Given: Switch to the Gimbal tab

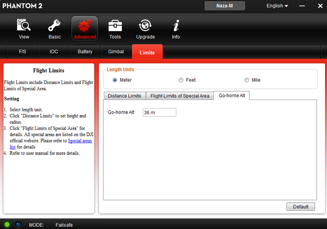Looking at the screenshot, I should point(116,52).
